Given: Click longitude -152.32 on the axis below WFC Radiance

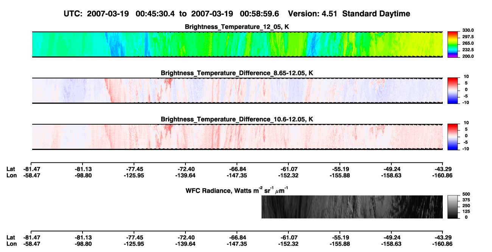Looking at the screenshot, I should point(288,244).
